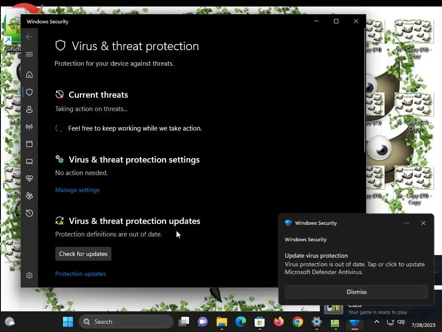Open volume control in system tray
Image resolution: width=442 pixels, height=332 pixels.
pos(401,322)
